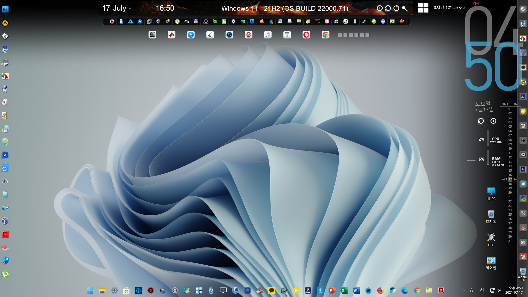The image size is (528, 297).
Task: Launch Microsoft Edge from the taskbar
Action: coord(405,290)
